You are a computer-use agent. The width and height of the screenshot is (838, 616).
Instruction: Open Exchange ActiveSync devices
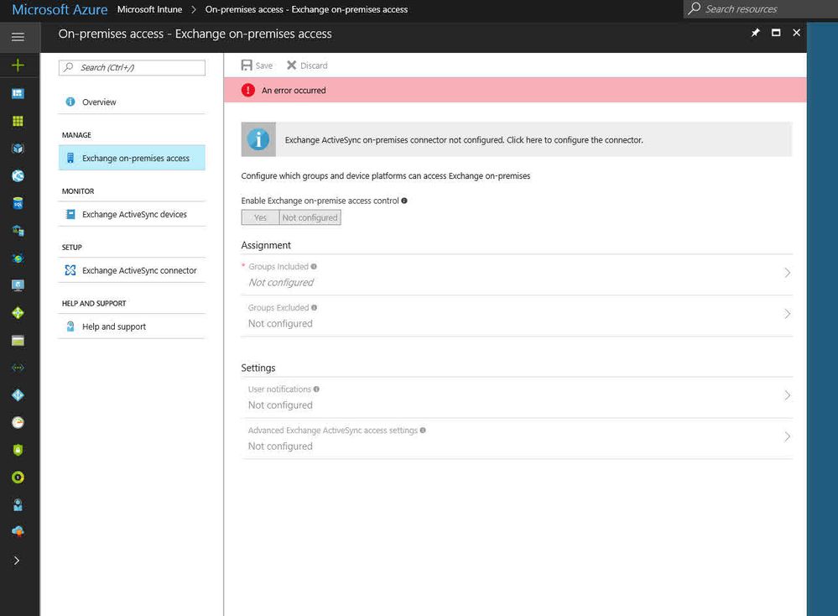(132, 214)
